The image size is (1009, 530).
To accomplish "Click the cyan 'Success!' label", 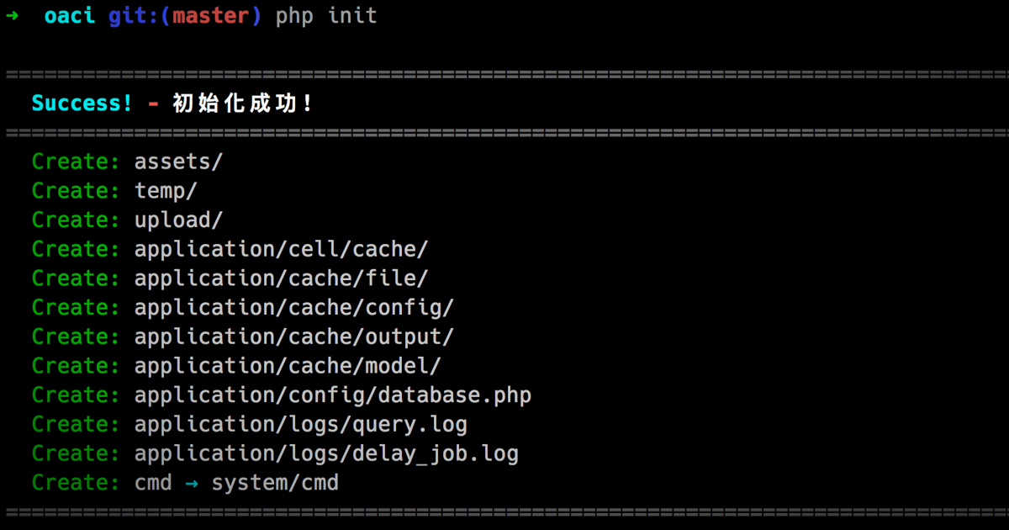I will 82,103.
